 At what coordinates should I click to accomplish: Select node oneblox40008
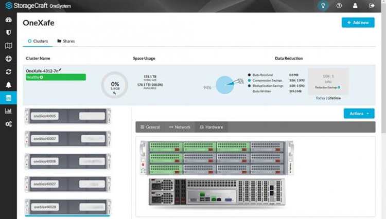pyautogui.click(x=68, y=161)
